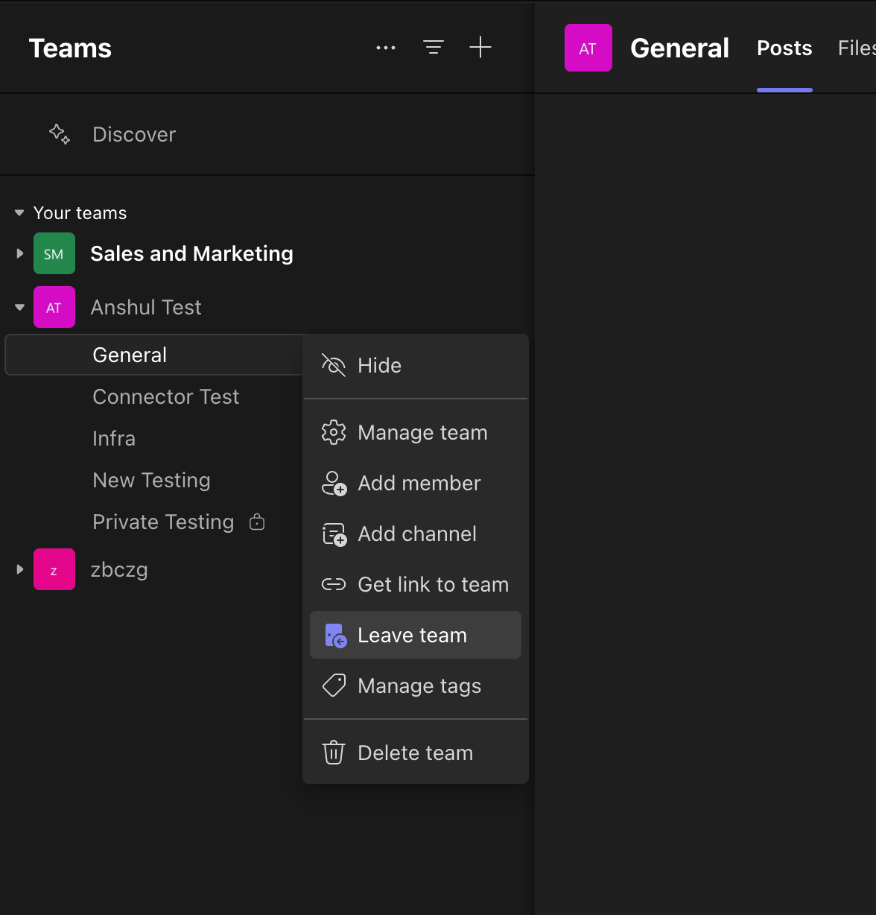Open the Connector Test channel
Image resolution: width=876 pixels, height=915 pixels.
coord(165,396)
